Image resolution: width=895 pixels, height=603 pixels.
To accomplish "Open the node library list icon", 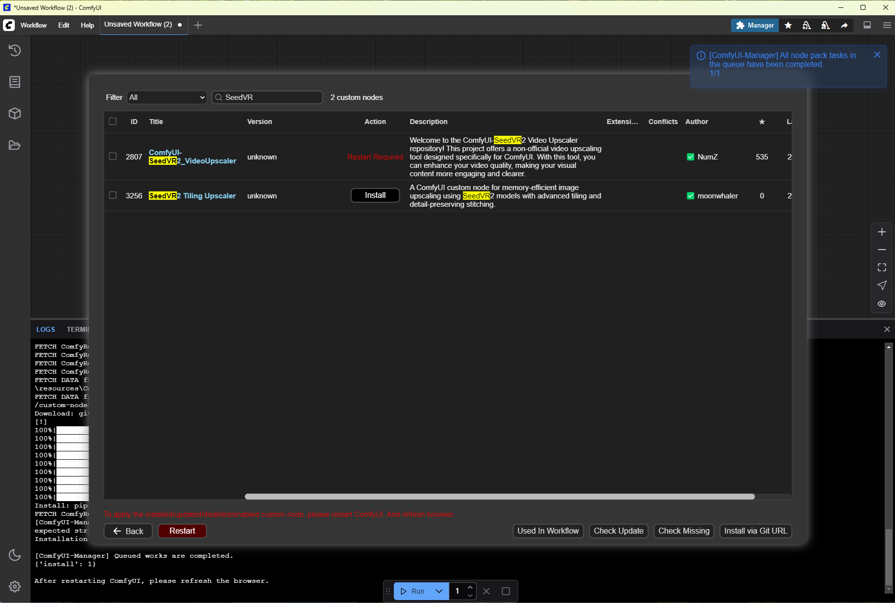I will tap(15, 82).
